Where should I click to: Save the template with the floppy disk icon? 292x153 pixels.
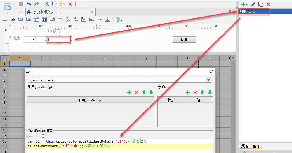[x=21, y=4]
